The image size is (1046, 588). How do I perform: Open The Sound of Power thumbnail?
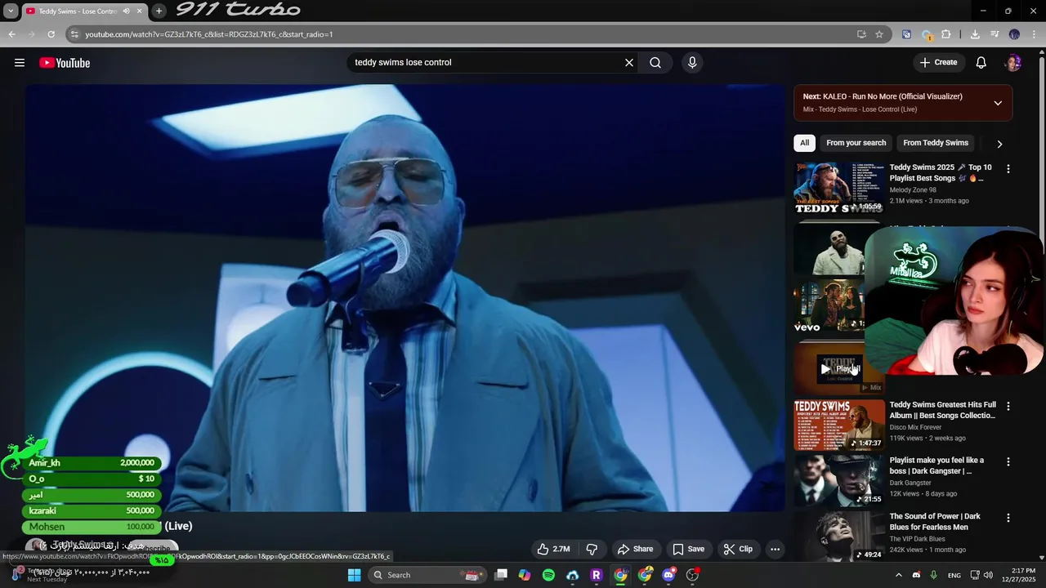coord(839,537)
